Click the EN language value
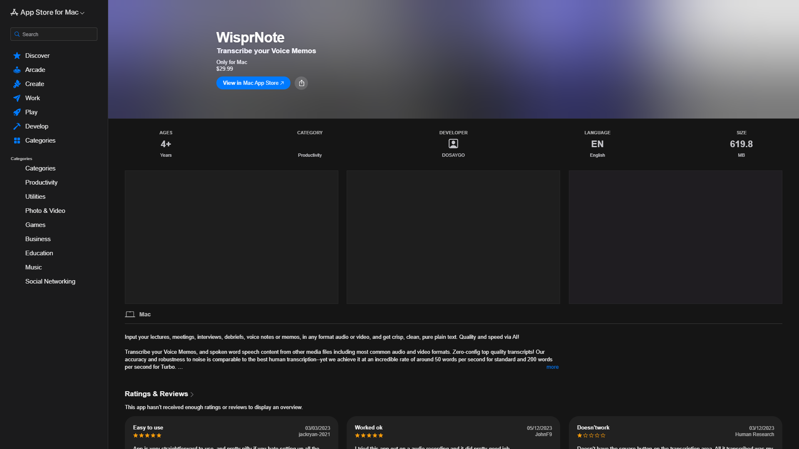This screenshot has width=799, height=449. tap(597, 144)
